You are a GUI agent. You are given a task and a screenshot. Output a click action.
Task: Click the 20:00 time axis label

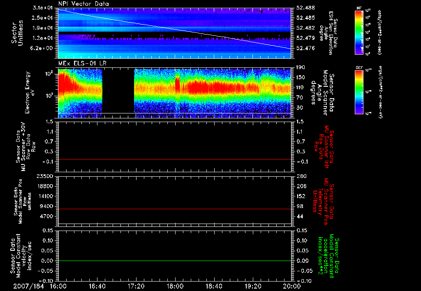pos(292,286)
